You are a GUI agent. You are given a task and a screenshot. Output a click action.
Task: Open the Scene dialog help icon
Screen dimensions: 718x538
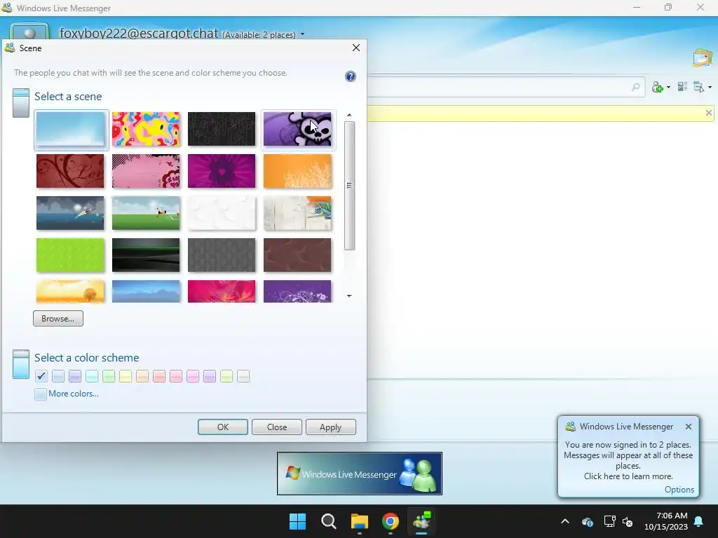coord(351,76)
